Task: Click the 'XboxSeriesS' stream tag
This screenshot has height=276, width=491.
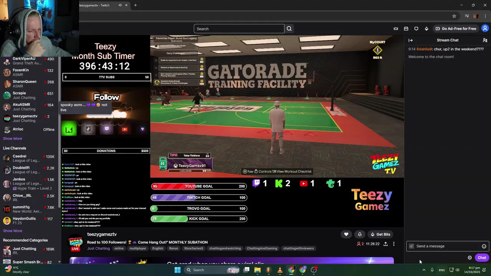Action: [x=194, y=248]
